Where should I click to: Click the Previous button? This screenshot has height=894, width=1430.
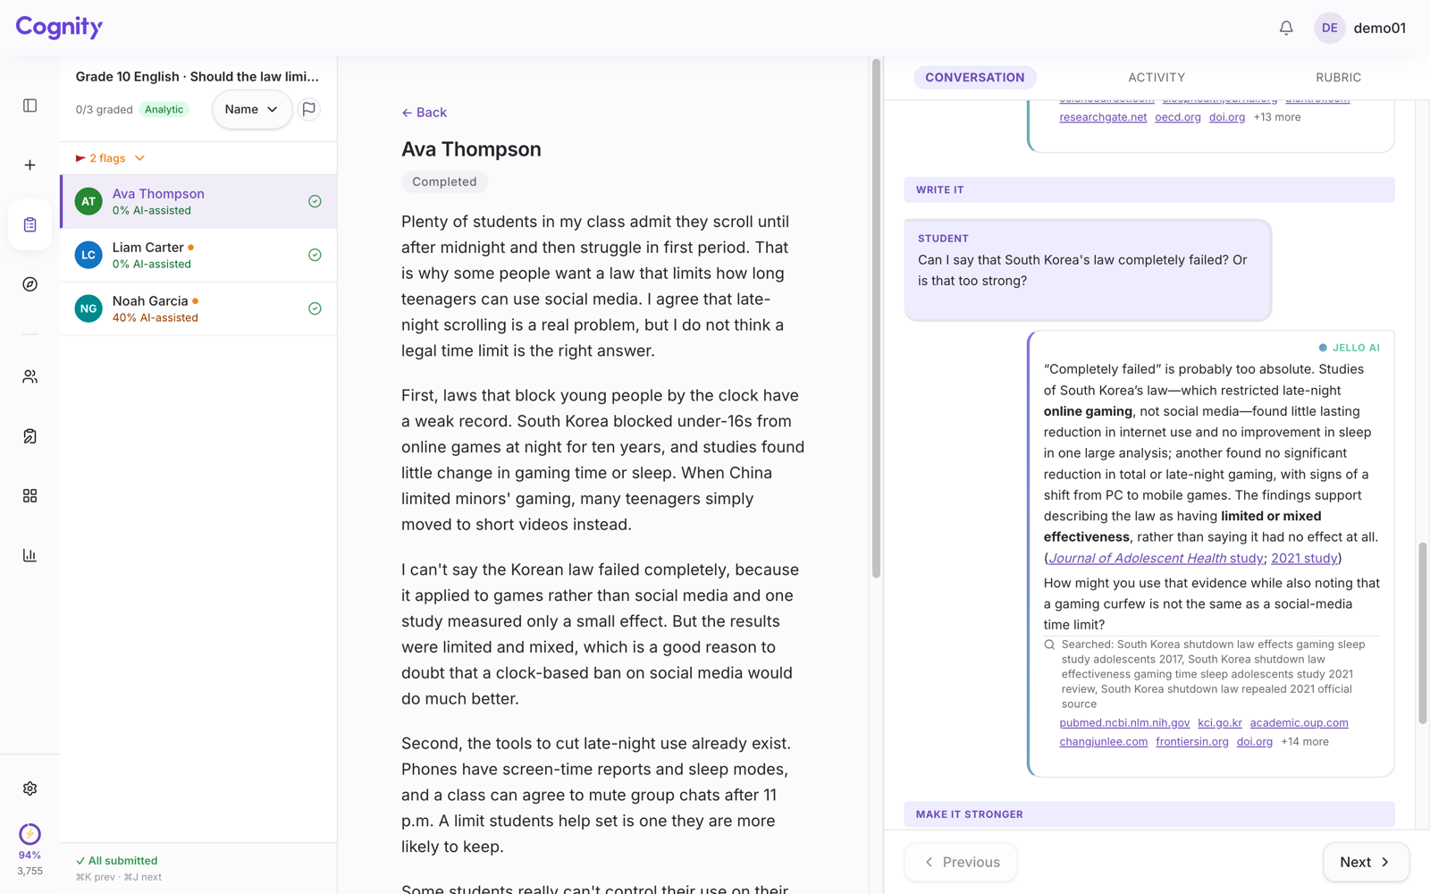[x=961, y=862]
